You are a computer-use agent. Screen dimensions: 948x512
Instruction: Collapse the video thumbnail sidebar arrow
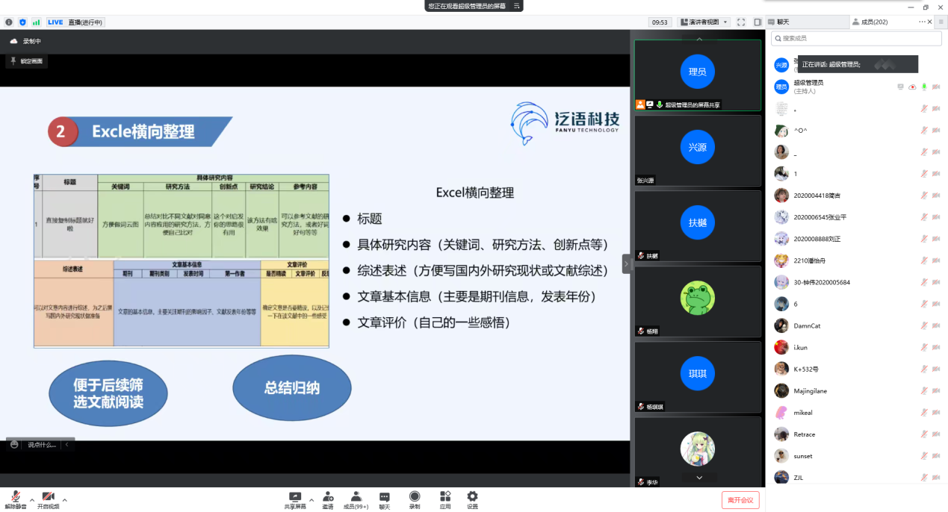626,263
